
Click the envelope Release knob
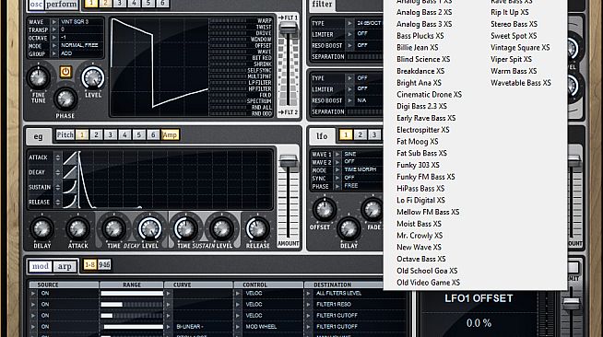(x=257, y=229)
